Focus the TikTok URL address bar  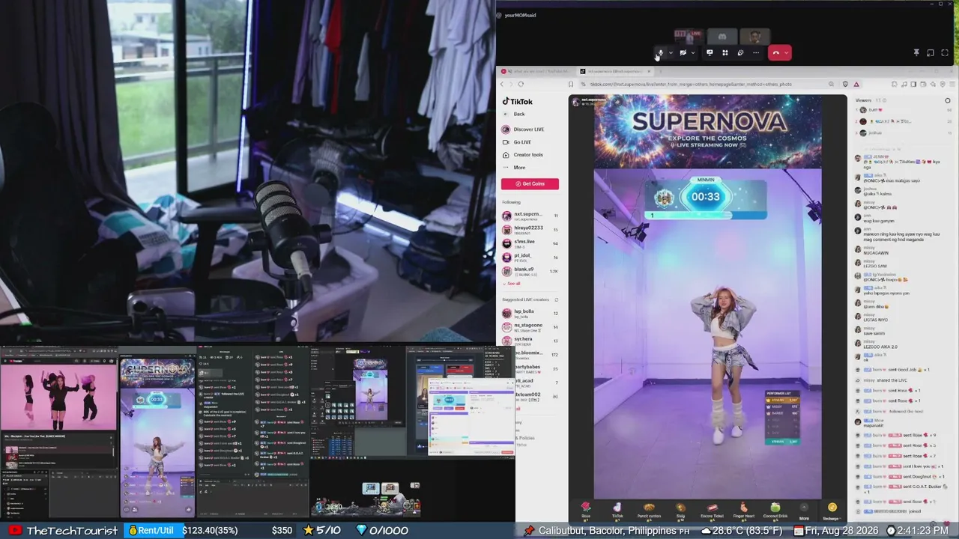click(704, 84)
